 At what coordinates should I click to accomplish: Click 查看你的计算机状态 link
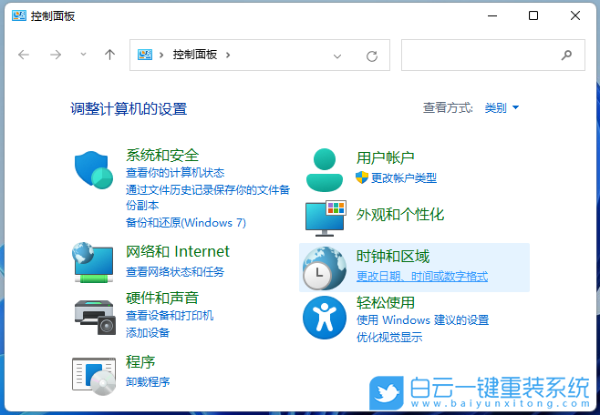click(175, 173)
